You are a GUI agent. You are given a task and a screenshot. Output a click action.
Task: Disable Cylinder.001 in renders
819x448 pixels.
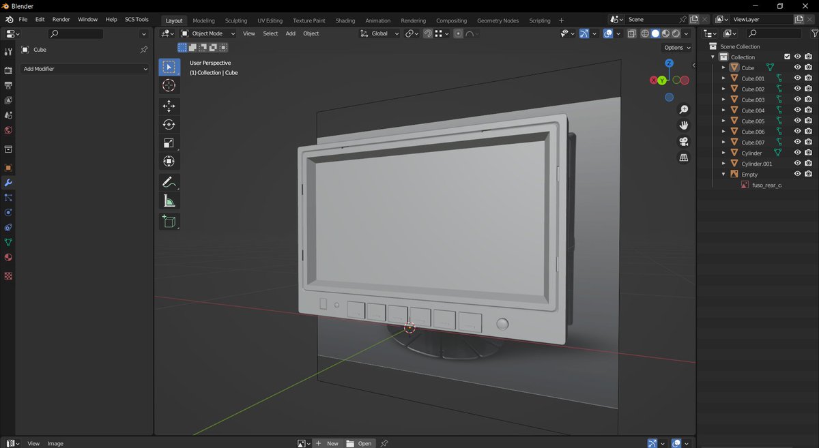[808, 164]
